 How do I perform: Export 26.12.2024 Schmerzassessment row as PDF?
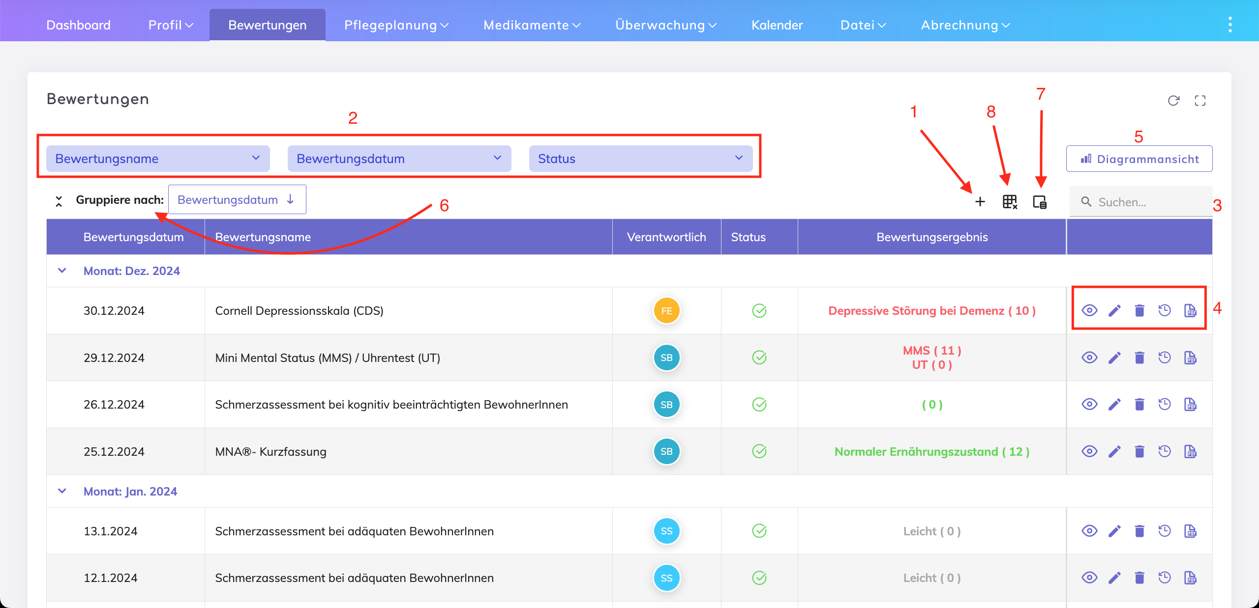1190,404
